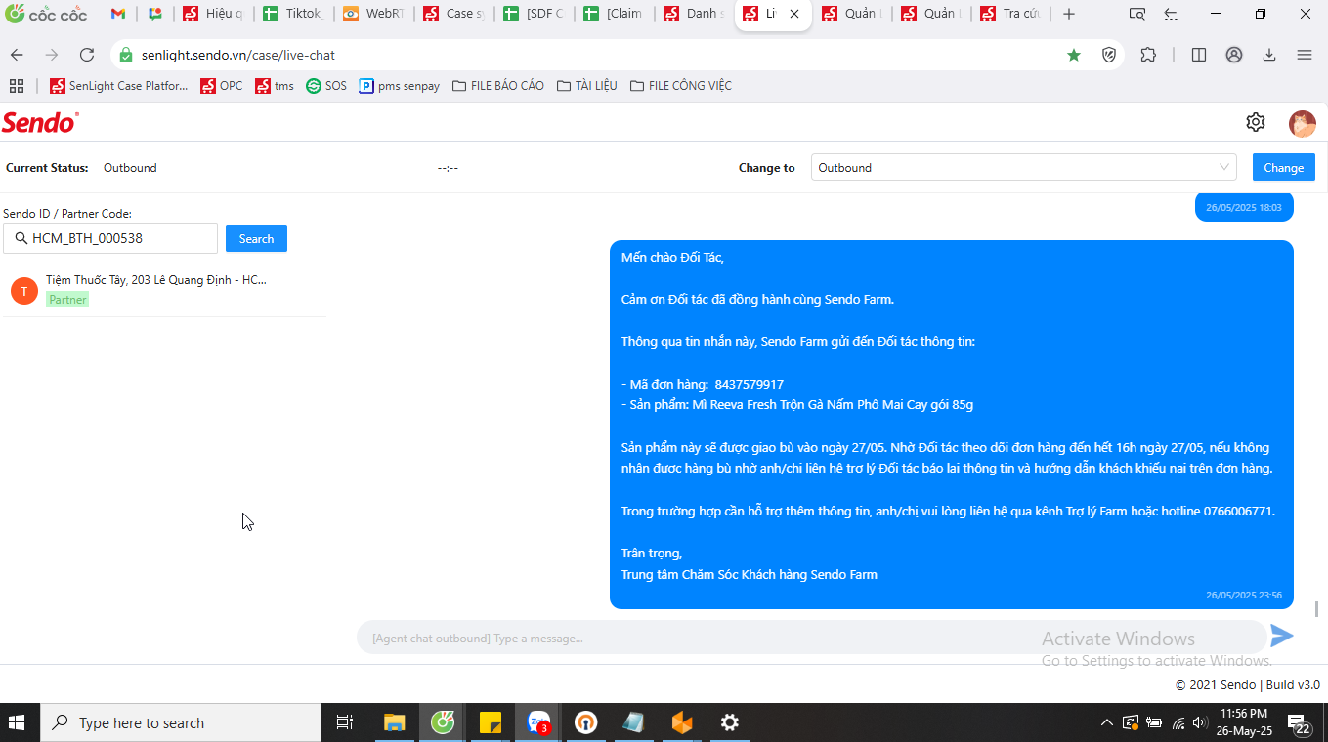The height and width of the screenshot is (742, 1328).
Task: Send message with the paper plane icon
Action: point(1282,637)
